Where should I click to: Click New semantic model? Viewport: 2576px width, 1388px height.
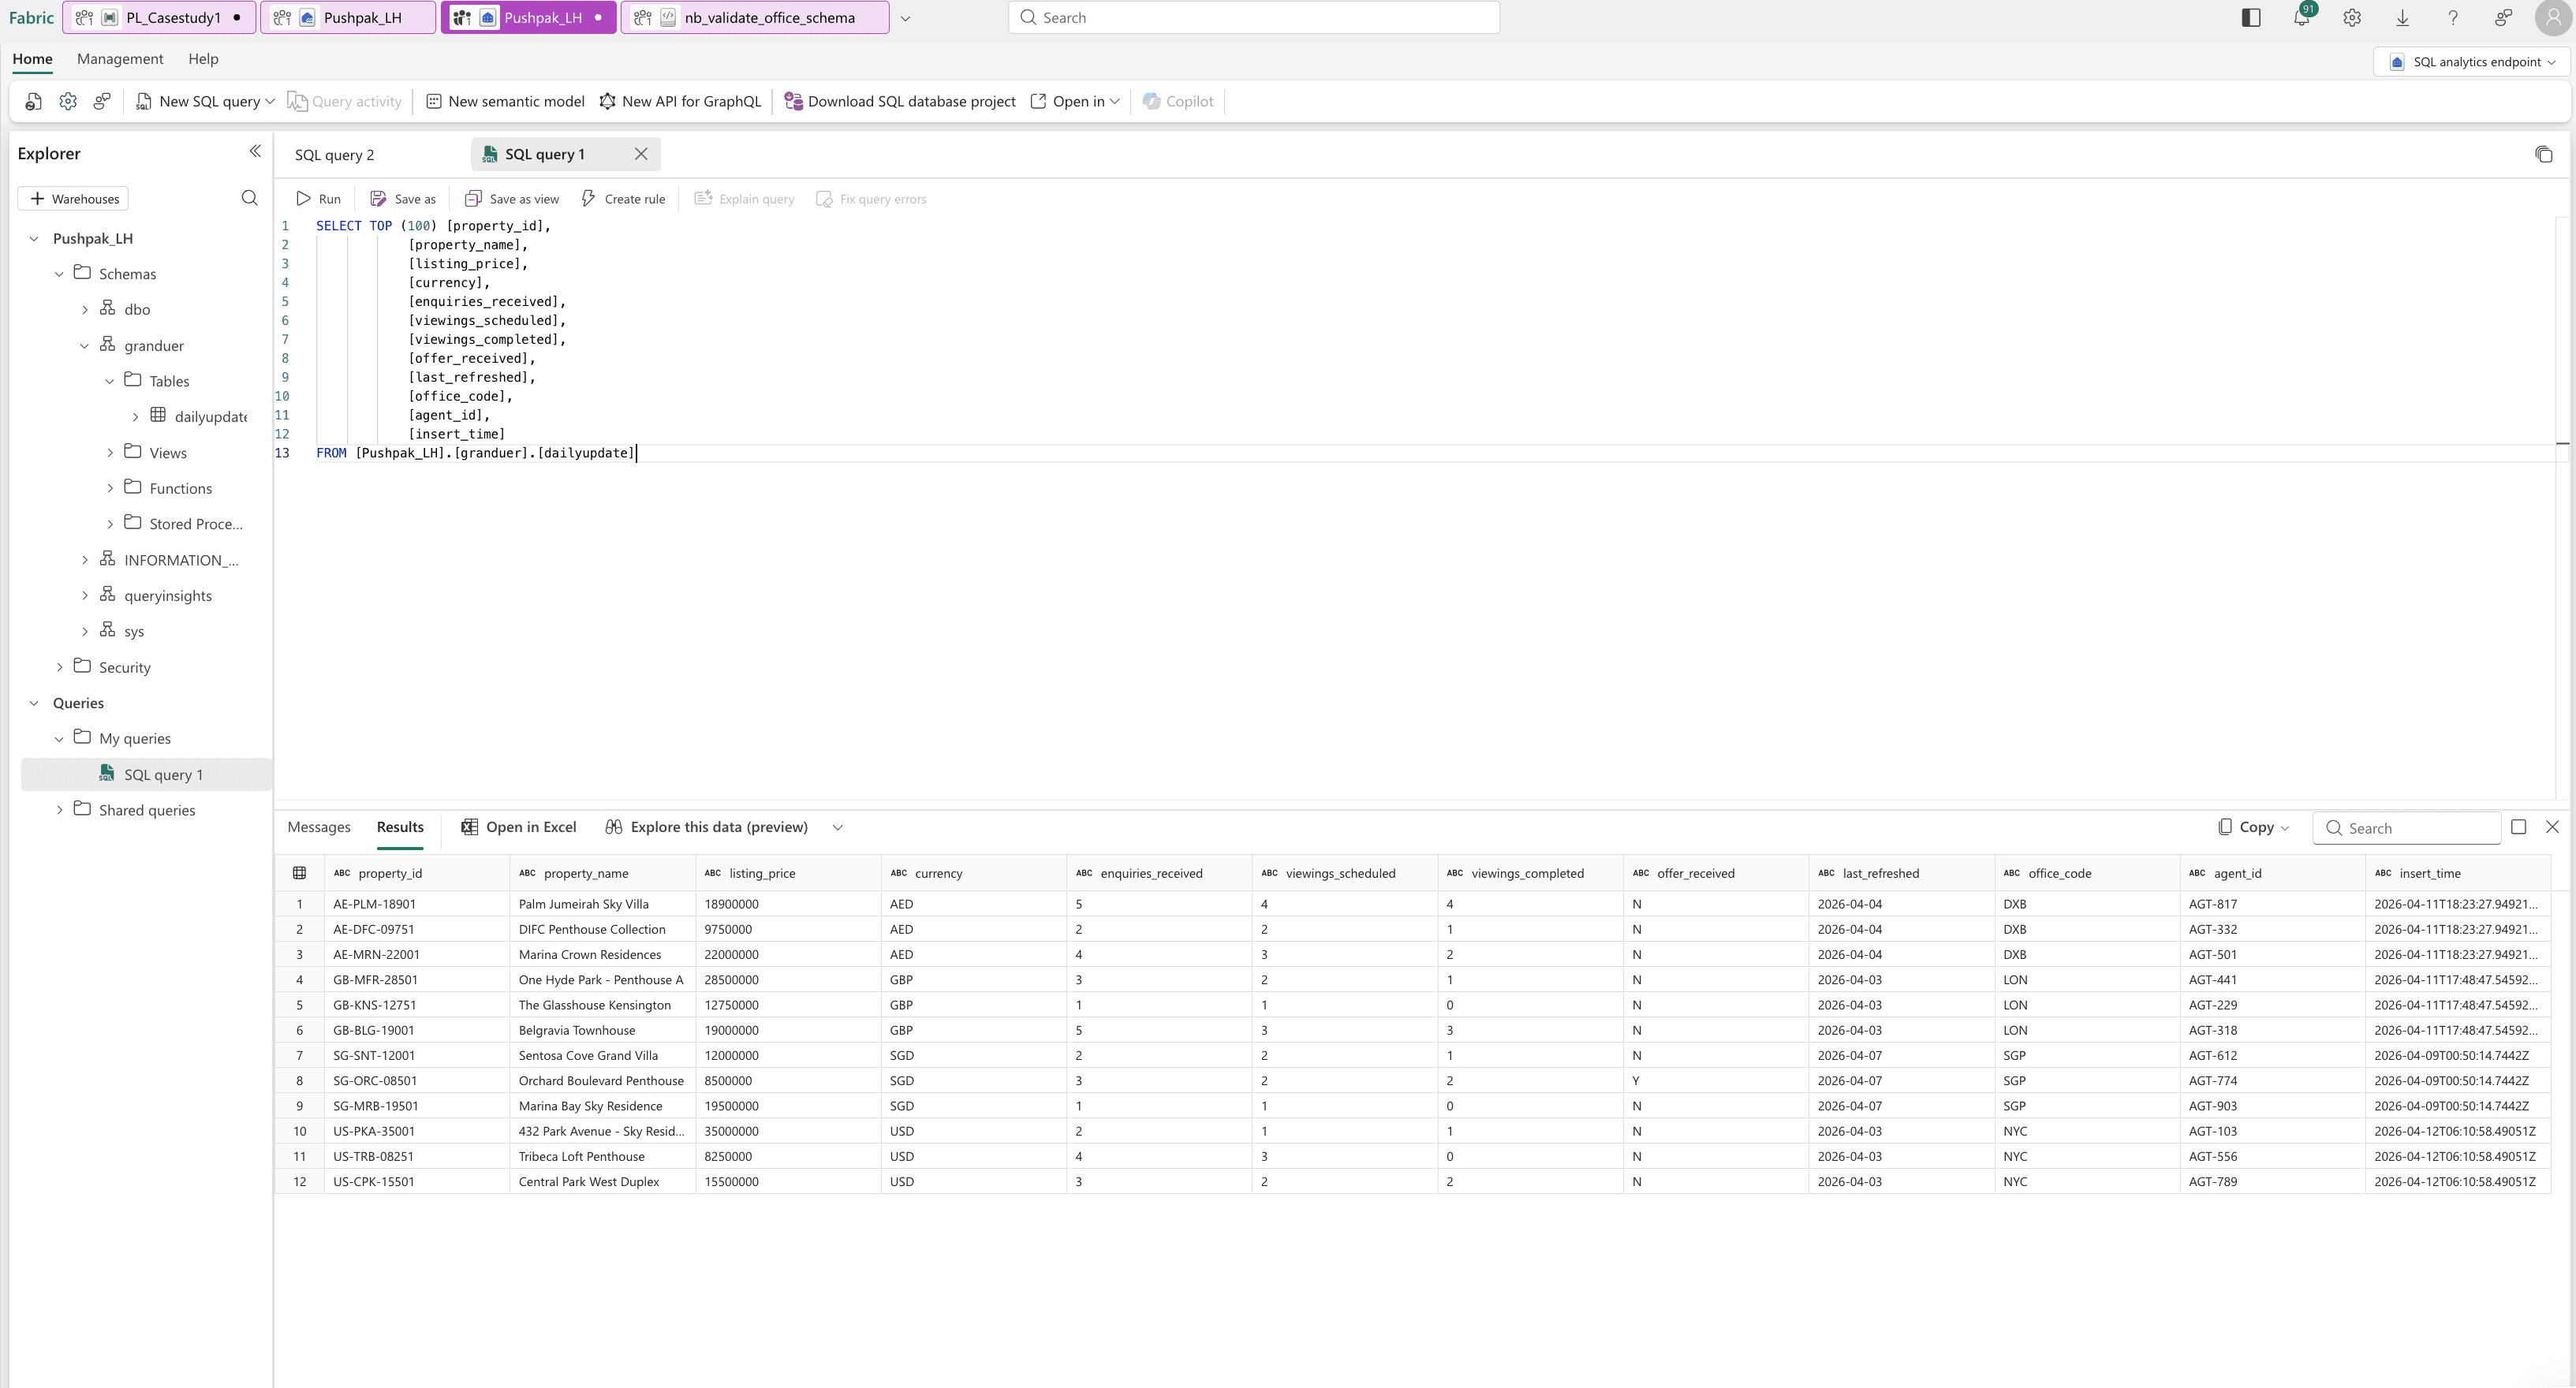(x=505, y=101)
